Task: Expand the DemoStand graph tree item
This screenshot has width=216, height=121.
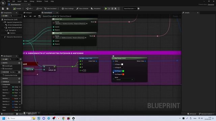Action: (x=2, y=69)
